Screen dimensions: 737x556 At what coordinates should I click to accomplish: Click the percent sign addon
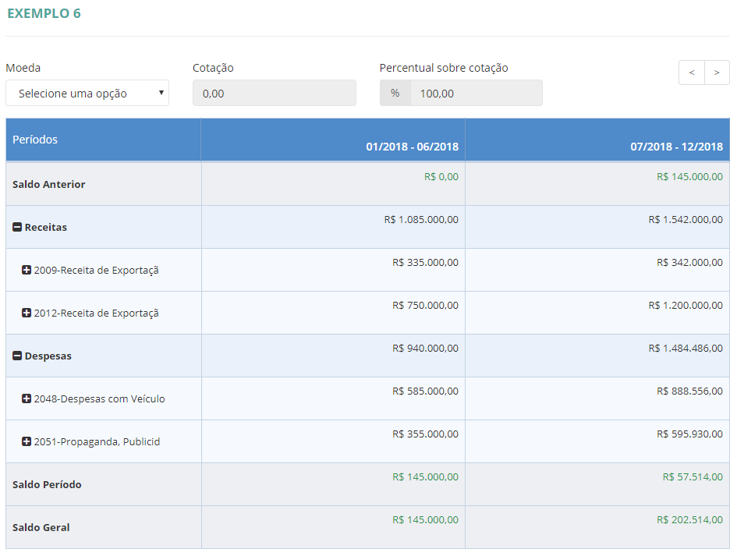(x=395, y=94)
